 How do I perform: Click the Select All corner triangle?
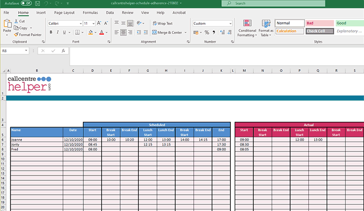(3, 70)
